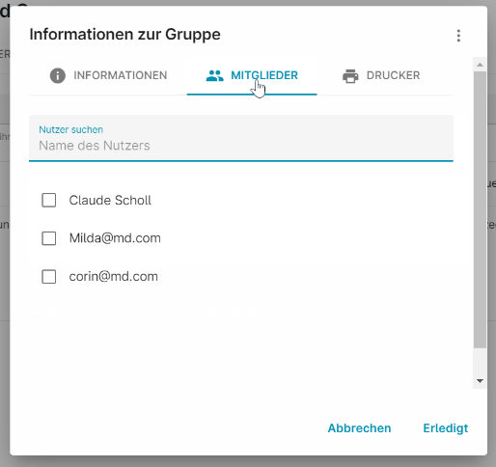Click the info circle icon on Informationen tab

58,75
